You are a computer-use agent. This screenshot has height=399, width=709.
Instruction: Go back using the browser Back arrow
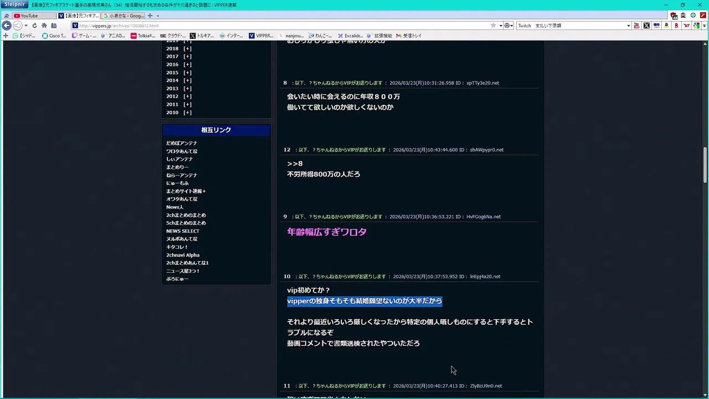click(7, 25)
